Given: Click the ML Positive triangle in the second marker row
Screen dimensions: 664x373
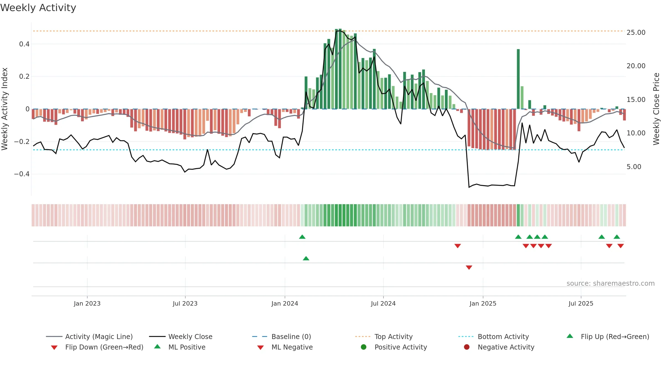Looking at the screenshot, I should (x=306, y=258).
